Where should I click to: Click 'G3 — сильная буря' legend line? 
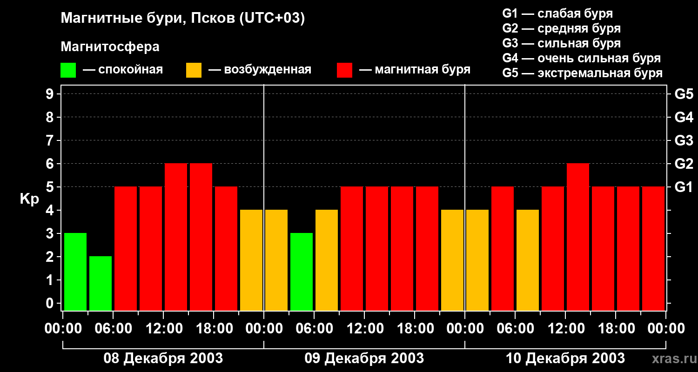(x=562, y=43)
